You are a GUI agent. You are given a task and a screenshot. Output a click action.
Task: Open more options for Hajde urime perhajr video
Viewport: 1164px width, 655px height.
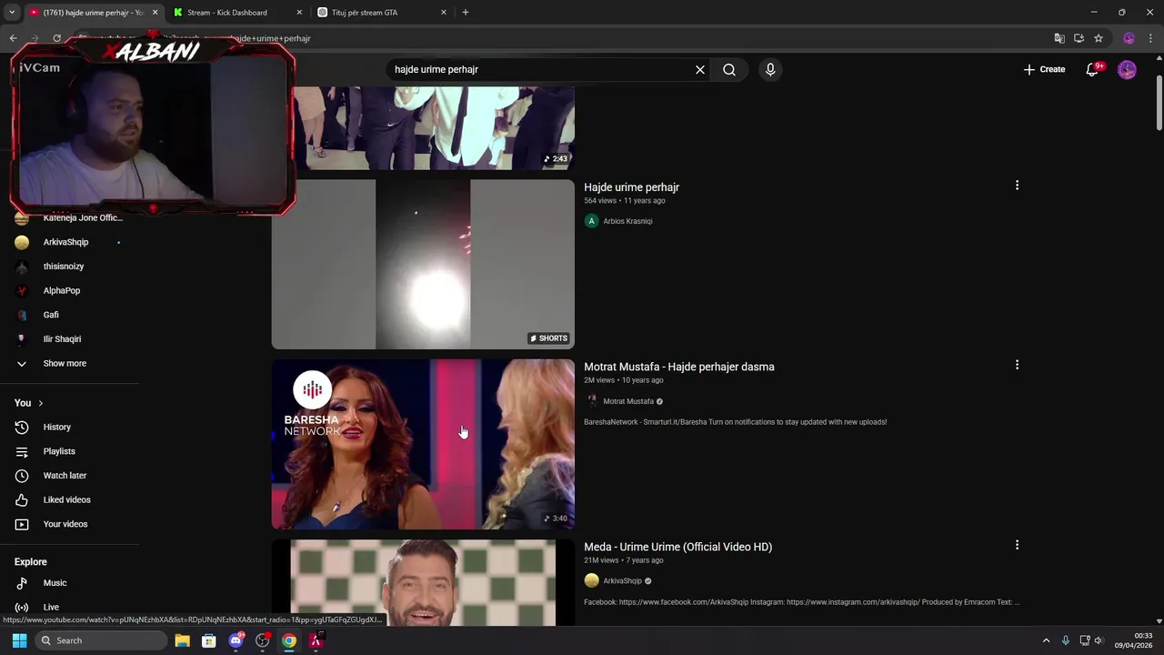[1017, 186]
